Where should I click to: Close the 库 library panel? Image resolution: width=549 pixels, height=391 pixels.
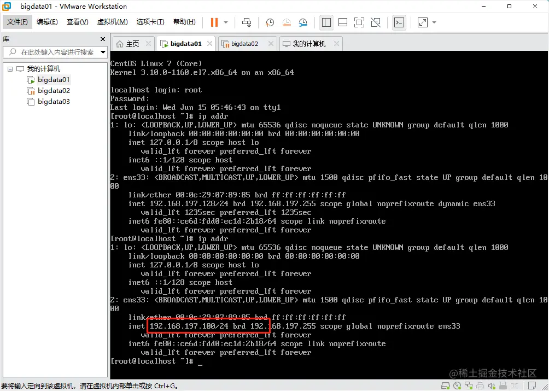103,39
